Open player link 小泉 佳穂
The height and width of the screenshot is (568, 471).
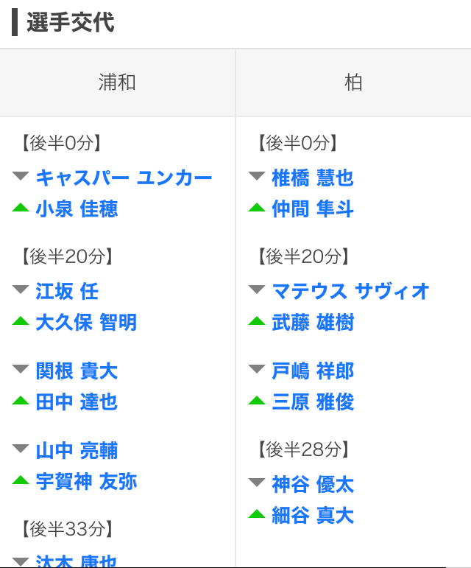(x=77, y=209)
